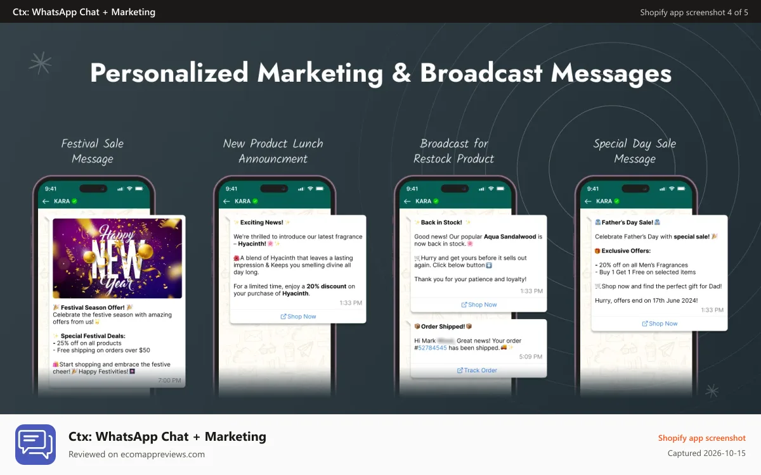The image size is (761, 475).
Task: Click the 'Free shipping on orders over $50' line
Action: tap(101, 350)
